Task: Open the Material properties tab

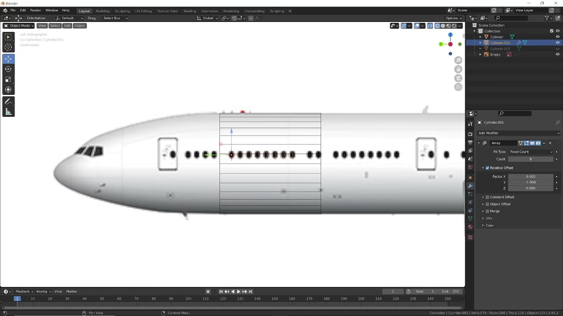Action: [470, 227]
